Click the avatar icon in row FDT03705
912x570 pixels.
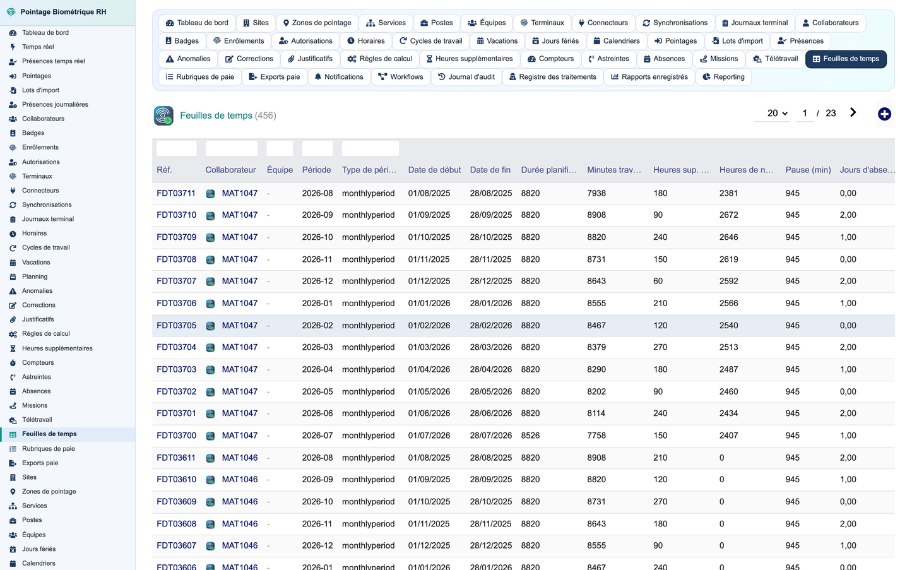pos(210,326)
